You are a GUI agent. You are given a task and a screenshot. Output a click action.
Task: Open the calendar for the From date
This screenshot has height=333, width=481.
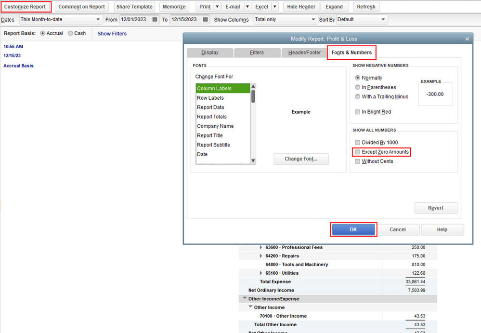155,20
